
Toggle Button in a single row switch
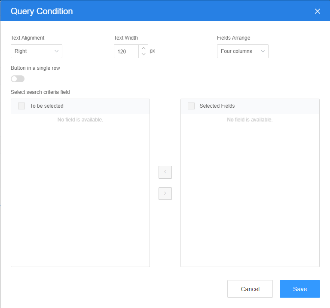pos(18,79)
